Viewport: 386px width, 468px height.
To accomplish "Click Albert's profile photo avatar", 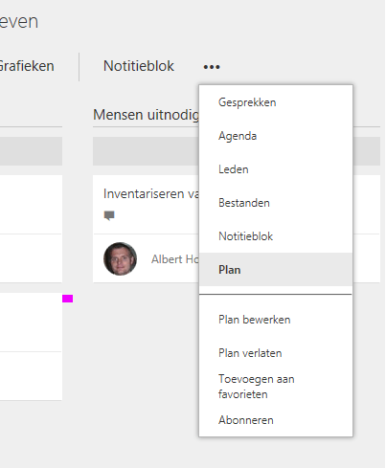I will [120, 258].
